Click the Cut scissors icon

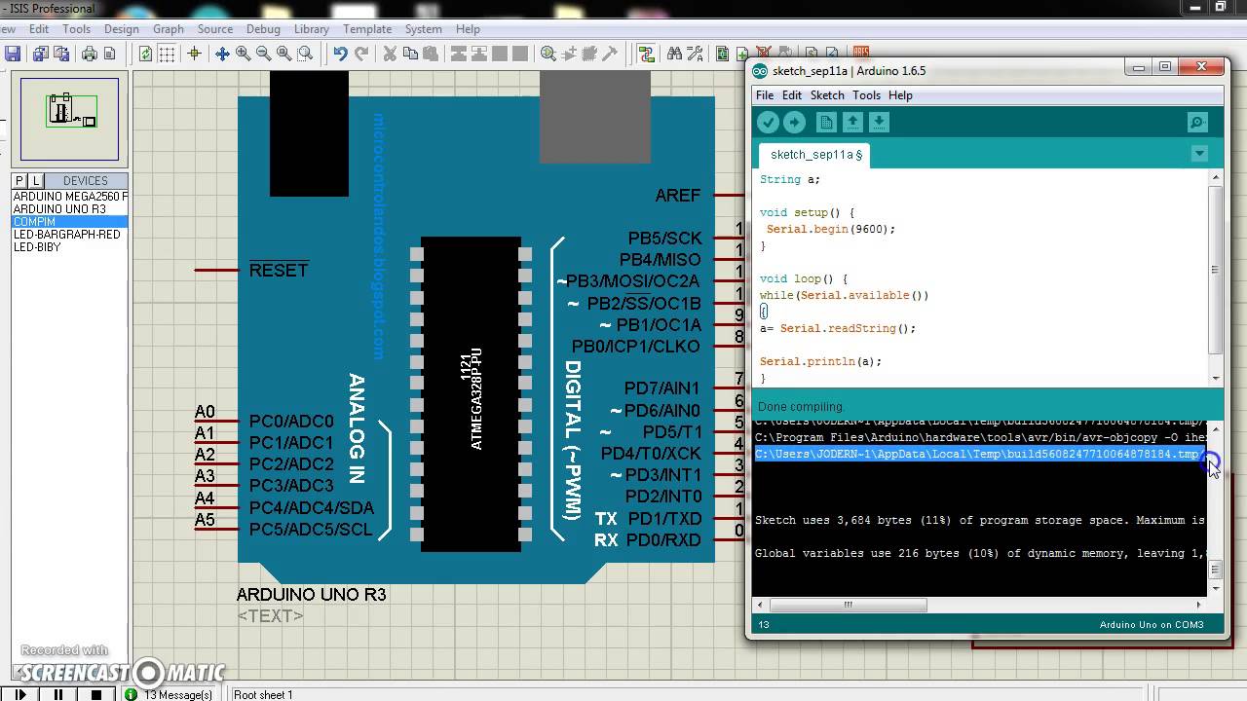click(x=390, y=55)
